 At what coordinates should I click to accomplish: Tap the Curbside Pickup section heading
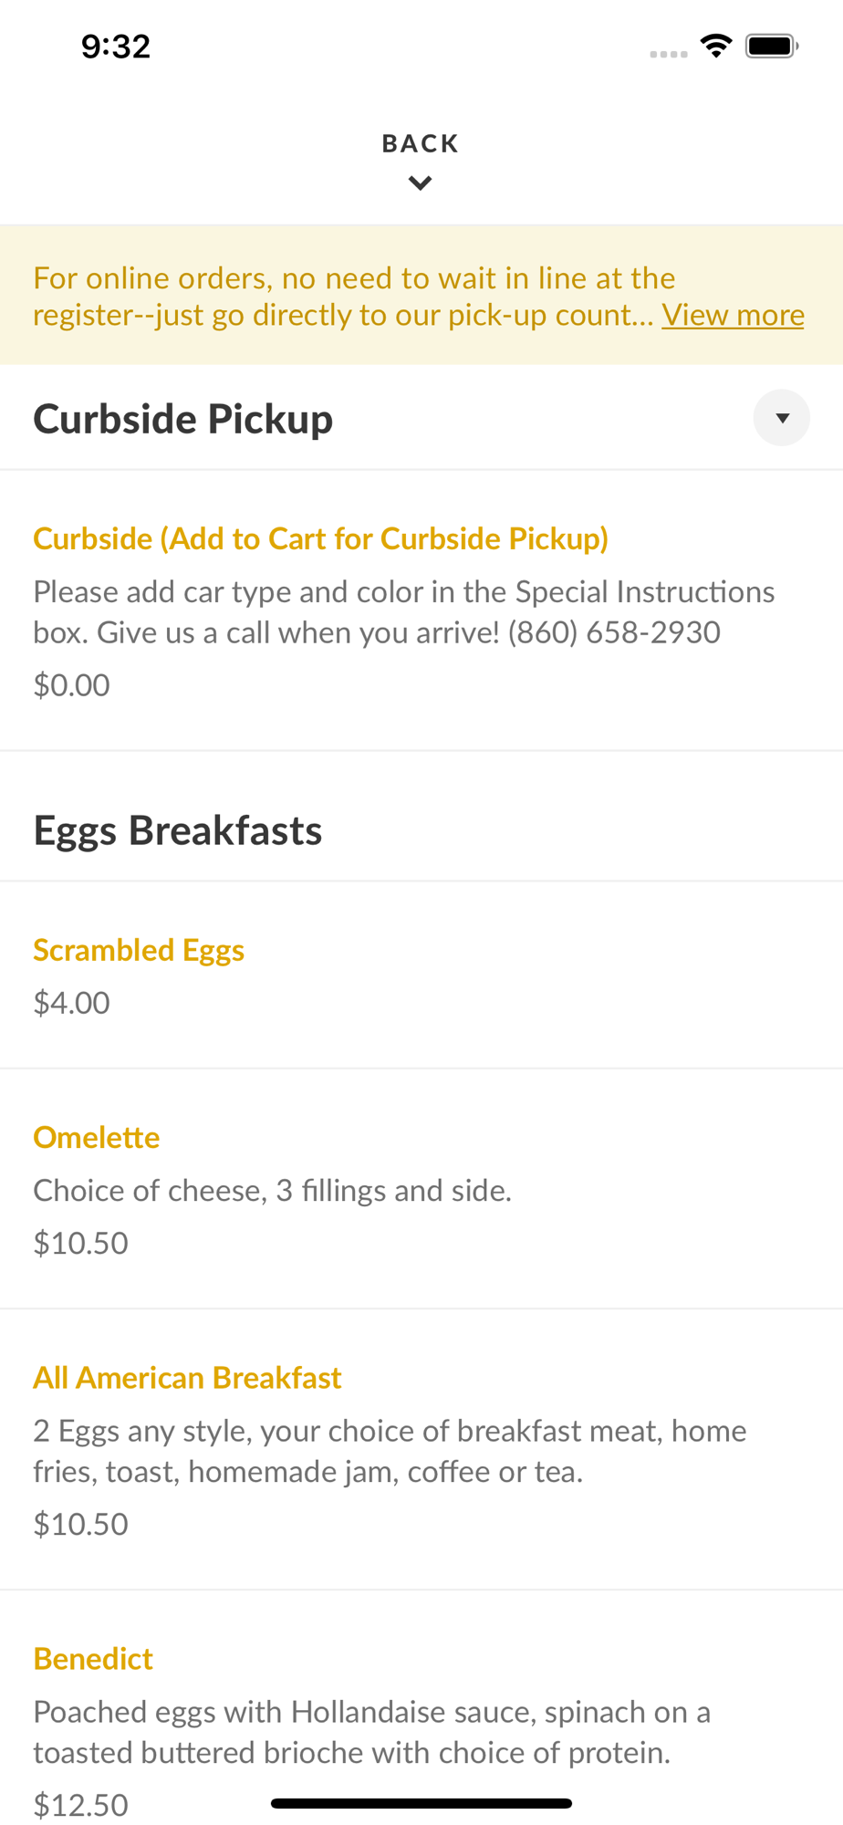pyautogui.click(x=183, y=419)
